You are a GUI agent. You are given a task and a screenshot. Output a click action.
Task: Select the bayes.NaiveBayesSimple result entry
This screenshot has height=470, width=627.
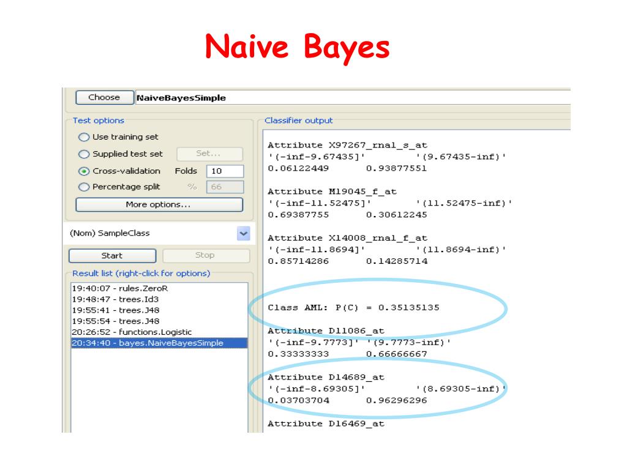click(x=147, y=343)
